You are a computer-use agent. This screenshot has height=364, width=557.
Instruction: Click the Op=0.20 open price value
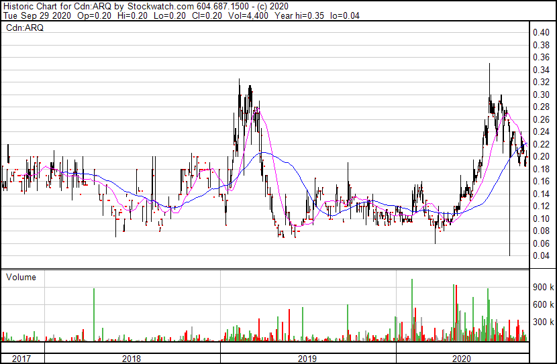click(94, 16)
